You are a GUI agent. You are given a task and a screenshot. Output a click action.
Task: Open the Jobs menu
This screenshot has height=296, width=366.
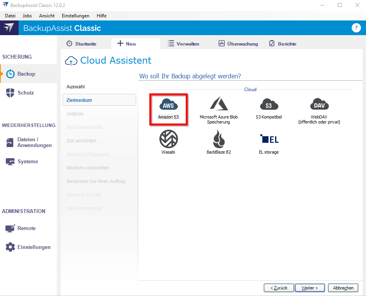point(27,16)
